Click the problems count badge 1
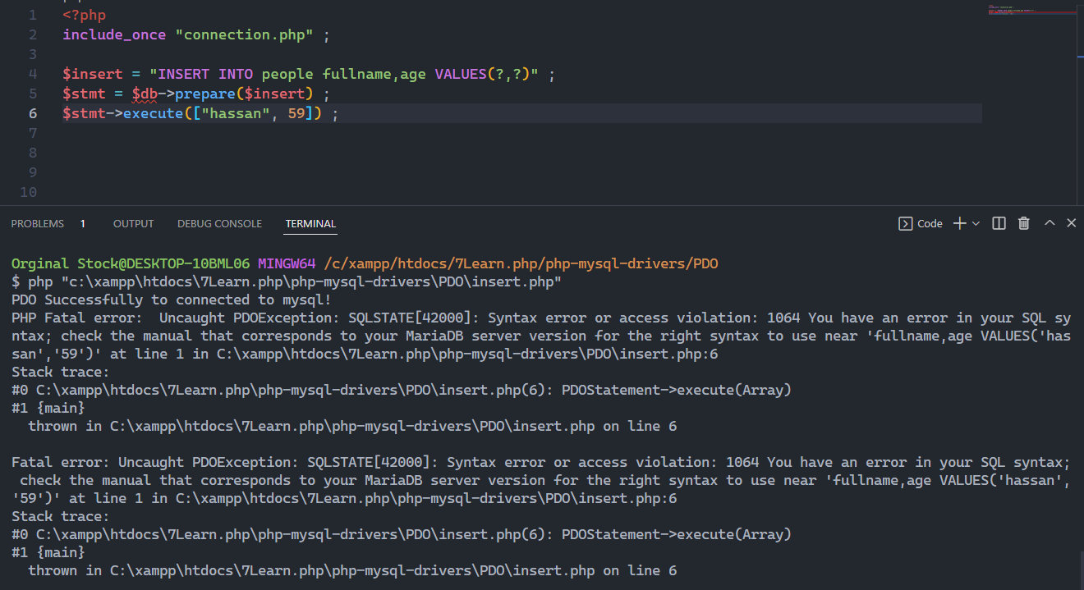This screenshot has width=1084, height=590. pos(83,223)
